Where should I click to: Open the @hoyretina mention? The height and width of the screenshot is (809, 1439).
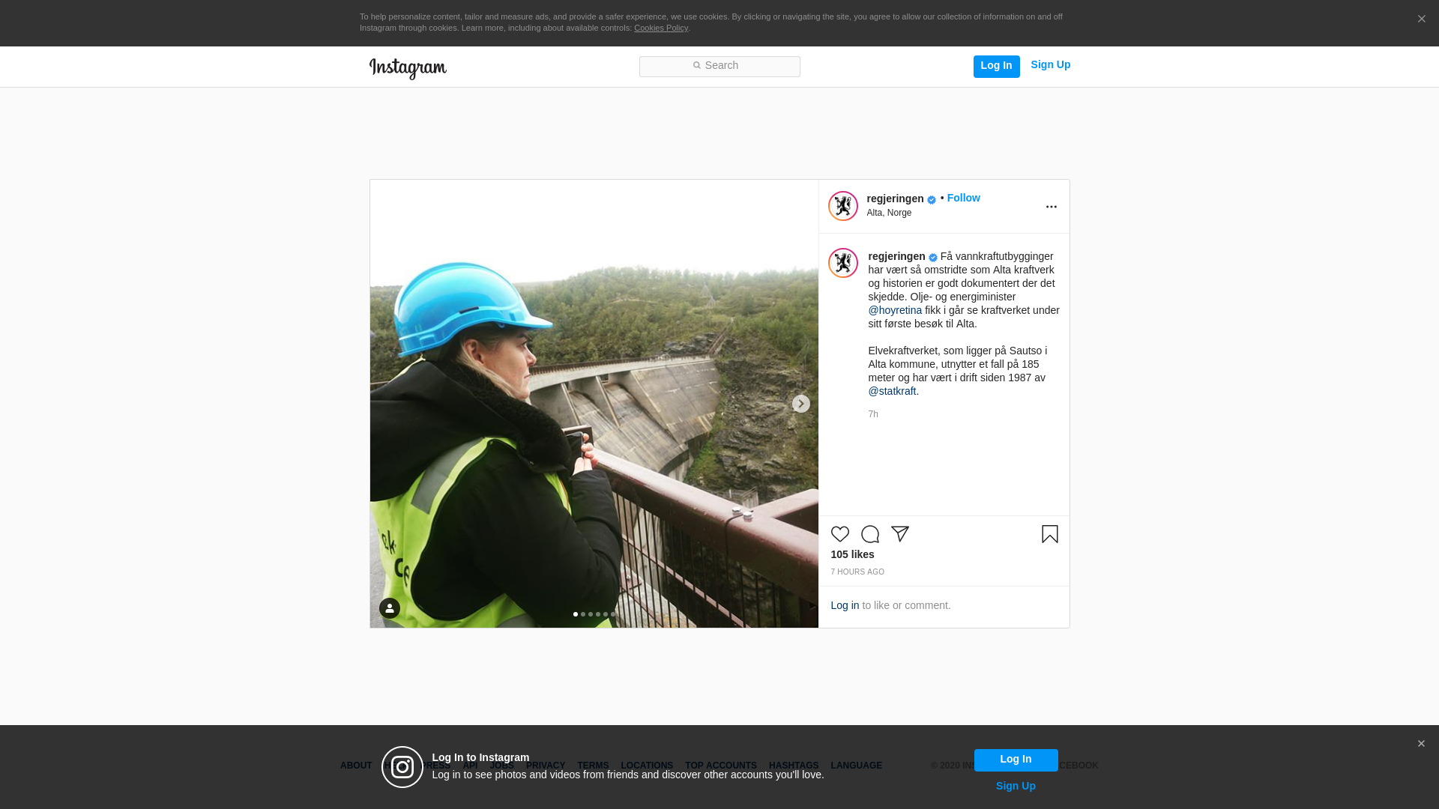pos(896,310)
